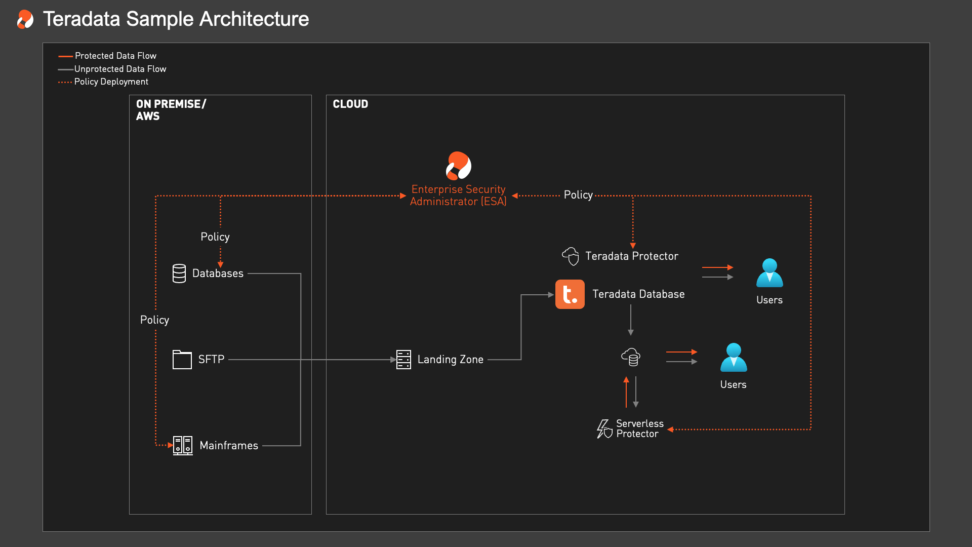The height and width of the screenshot is (547, 972).
Task: Select the Teradata Protector cloud shield icon
Action: click(571, 256)
